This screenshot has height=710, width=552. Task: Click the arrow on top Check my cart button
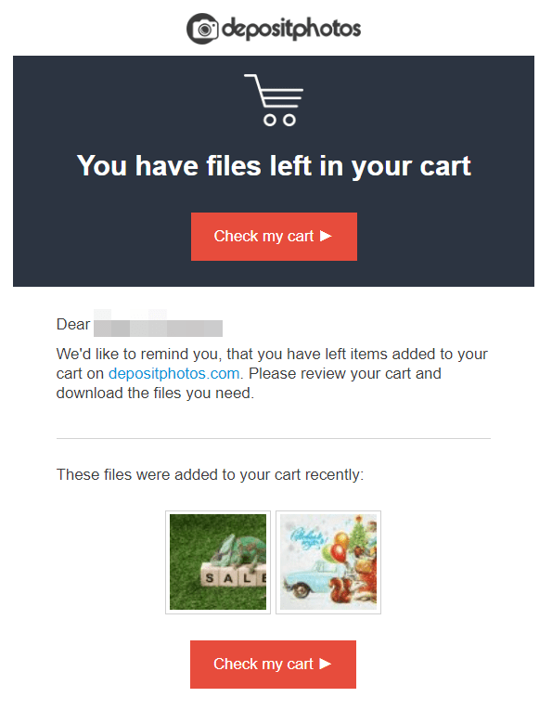click(326, 236)
